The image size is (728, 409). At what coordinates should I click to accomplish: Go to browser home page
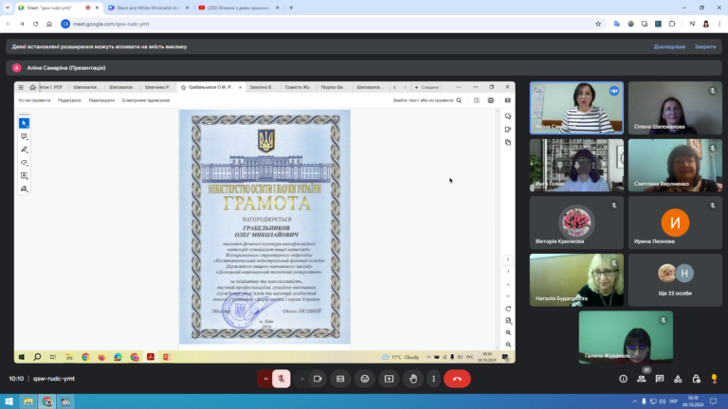(x=49, y=24)
